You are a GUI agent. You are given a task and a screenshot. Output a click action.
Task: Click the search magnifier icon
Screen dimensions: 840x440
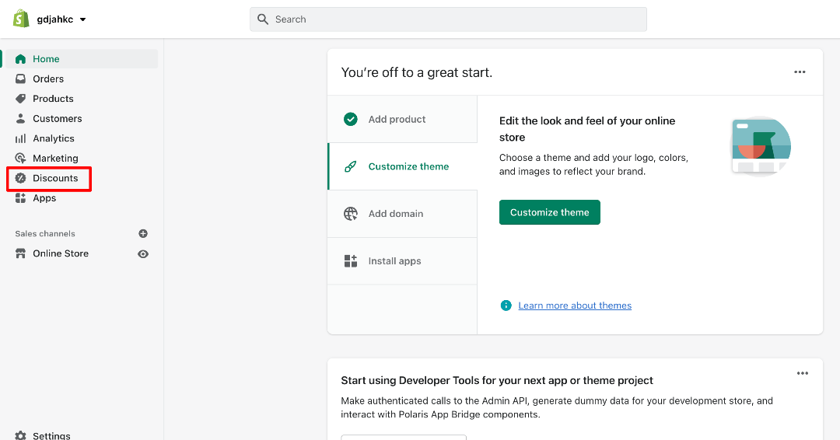(263, 19)
